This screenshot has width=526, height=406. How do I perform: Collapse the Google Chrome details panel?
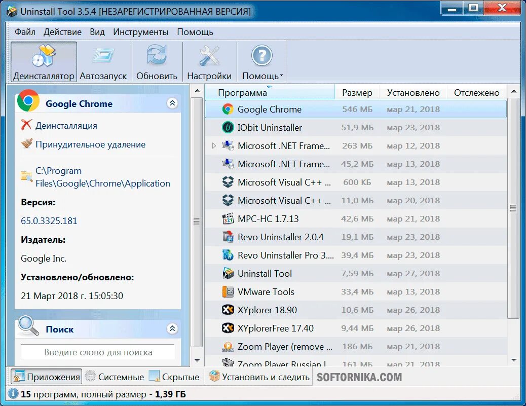(x=172, y=103)
